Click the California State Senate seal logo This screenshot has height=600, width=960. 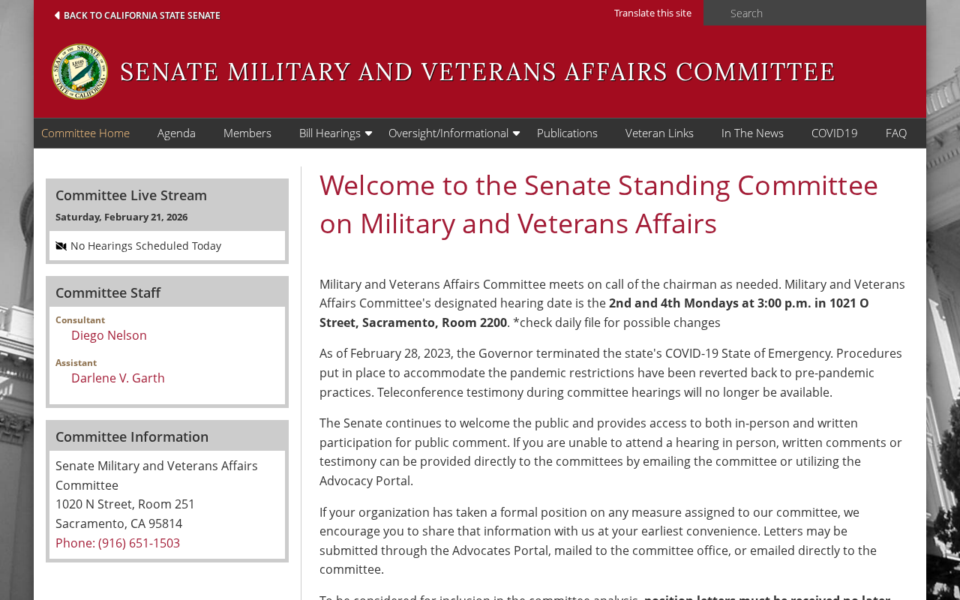coord(79,72)
